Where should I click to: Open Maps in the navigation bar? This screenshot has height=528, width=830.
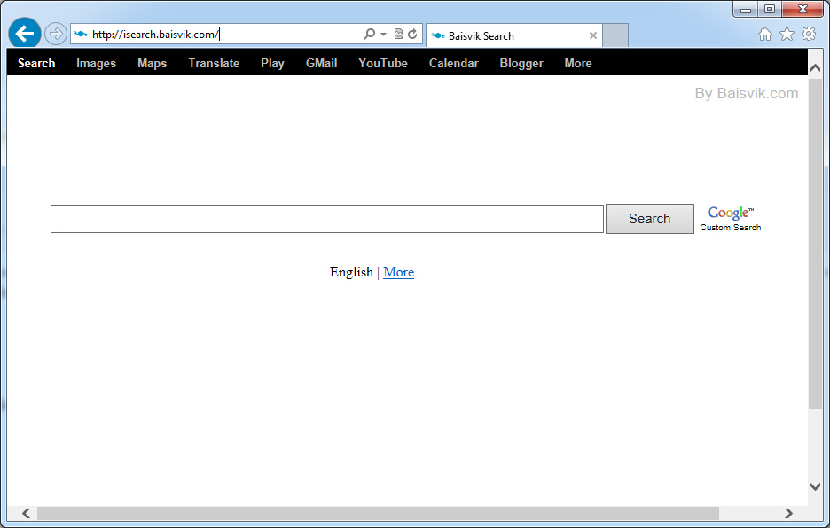click(x=152, y=64)
